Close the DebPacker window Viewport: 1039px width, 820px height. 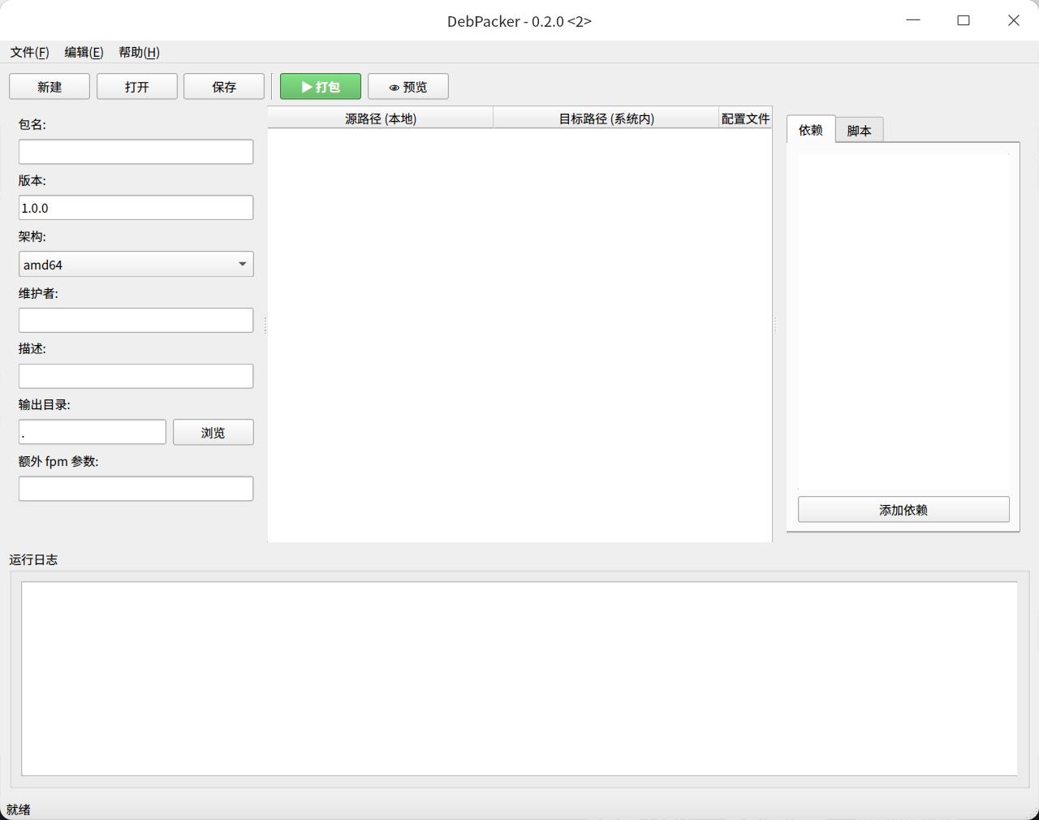coord(1014,20)
